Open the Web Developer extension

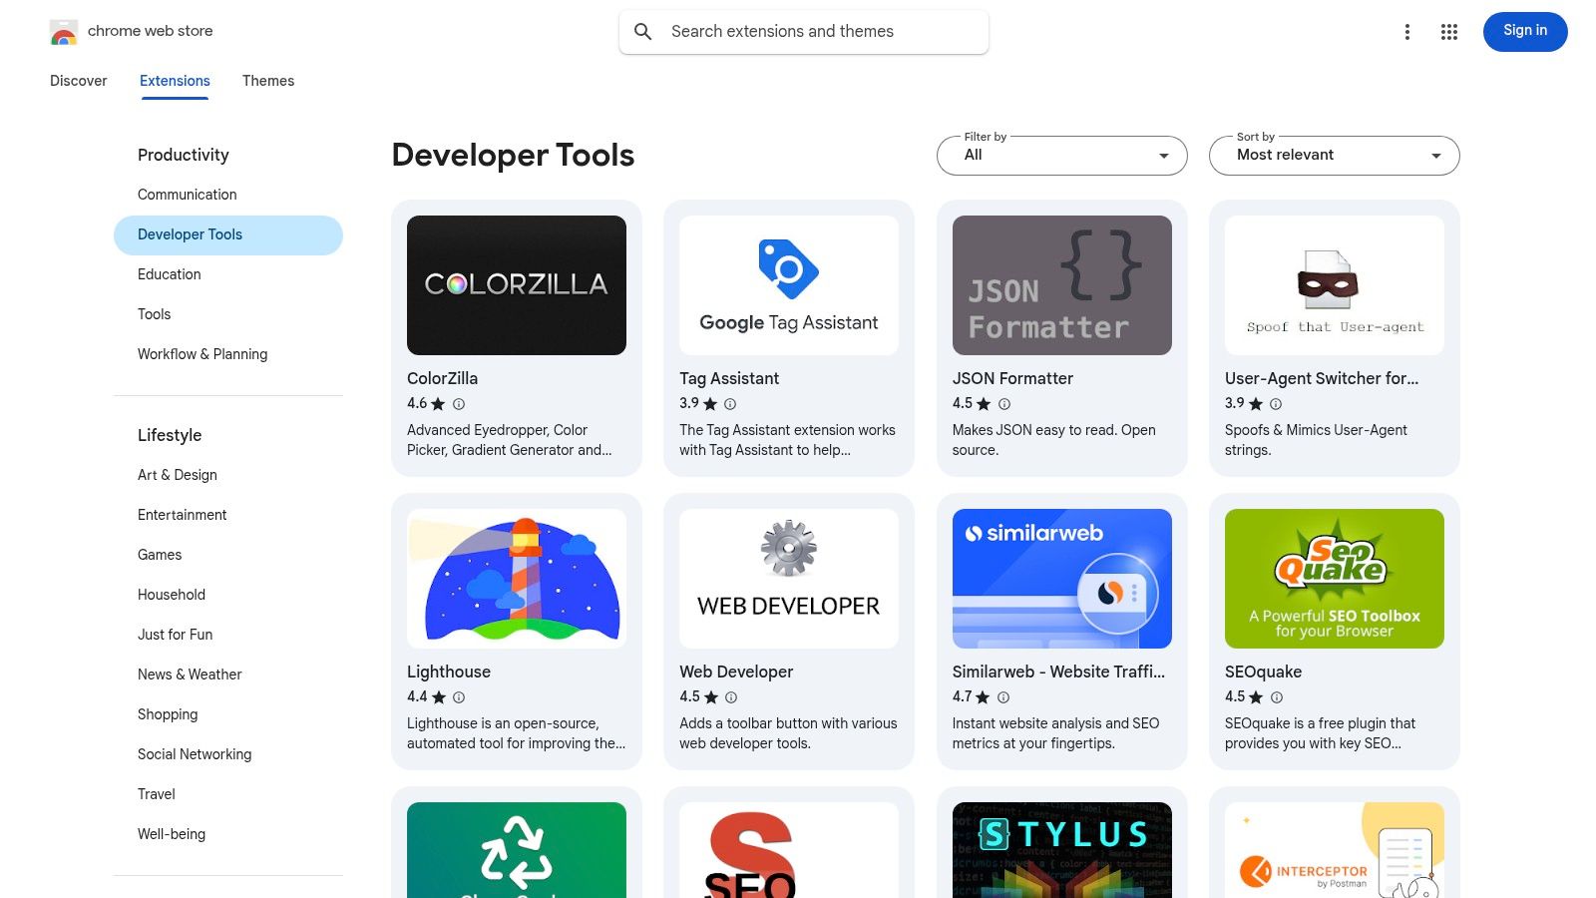pos(788,629)
